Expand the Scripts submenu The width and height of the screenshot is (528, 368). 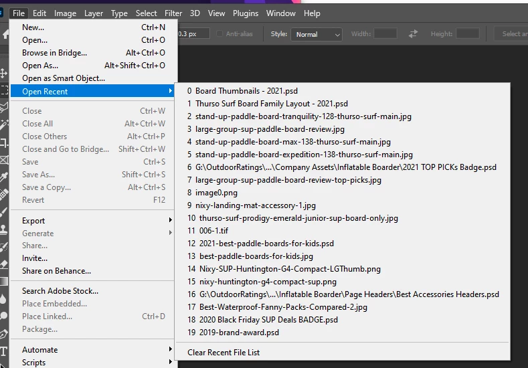coord(92,362)
